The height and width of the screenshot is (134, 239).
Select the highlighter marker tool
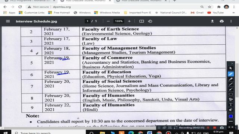point(231,79)
